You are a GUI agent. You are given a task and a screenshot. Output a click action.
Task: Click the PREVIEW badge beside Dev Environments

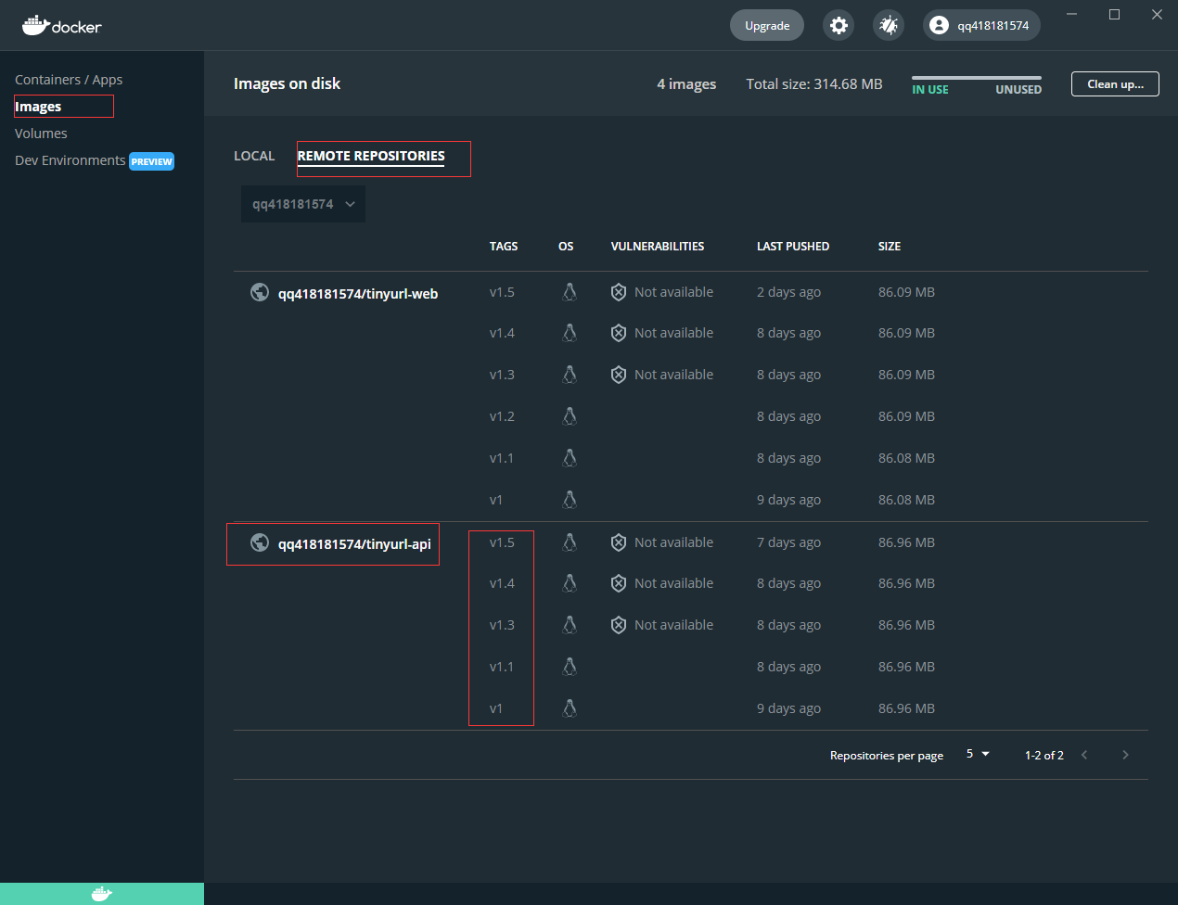[x=152, y=161]
